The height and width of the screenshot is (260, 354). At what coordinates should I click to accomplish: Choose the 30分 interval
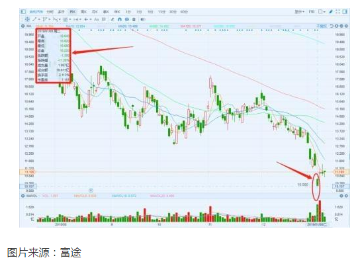pyautogui.click(x=173, y=11)
